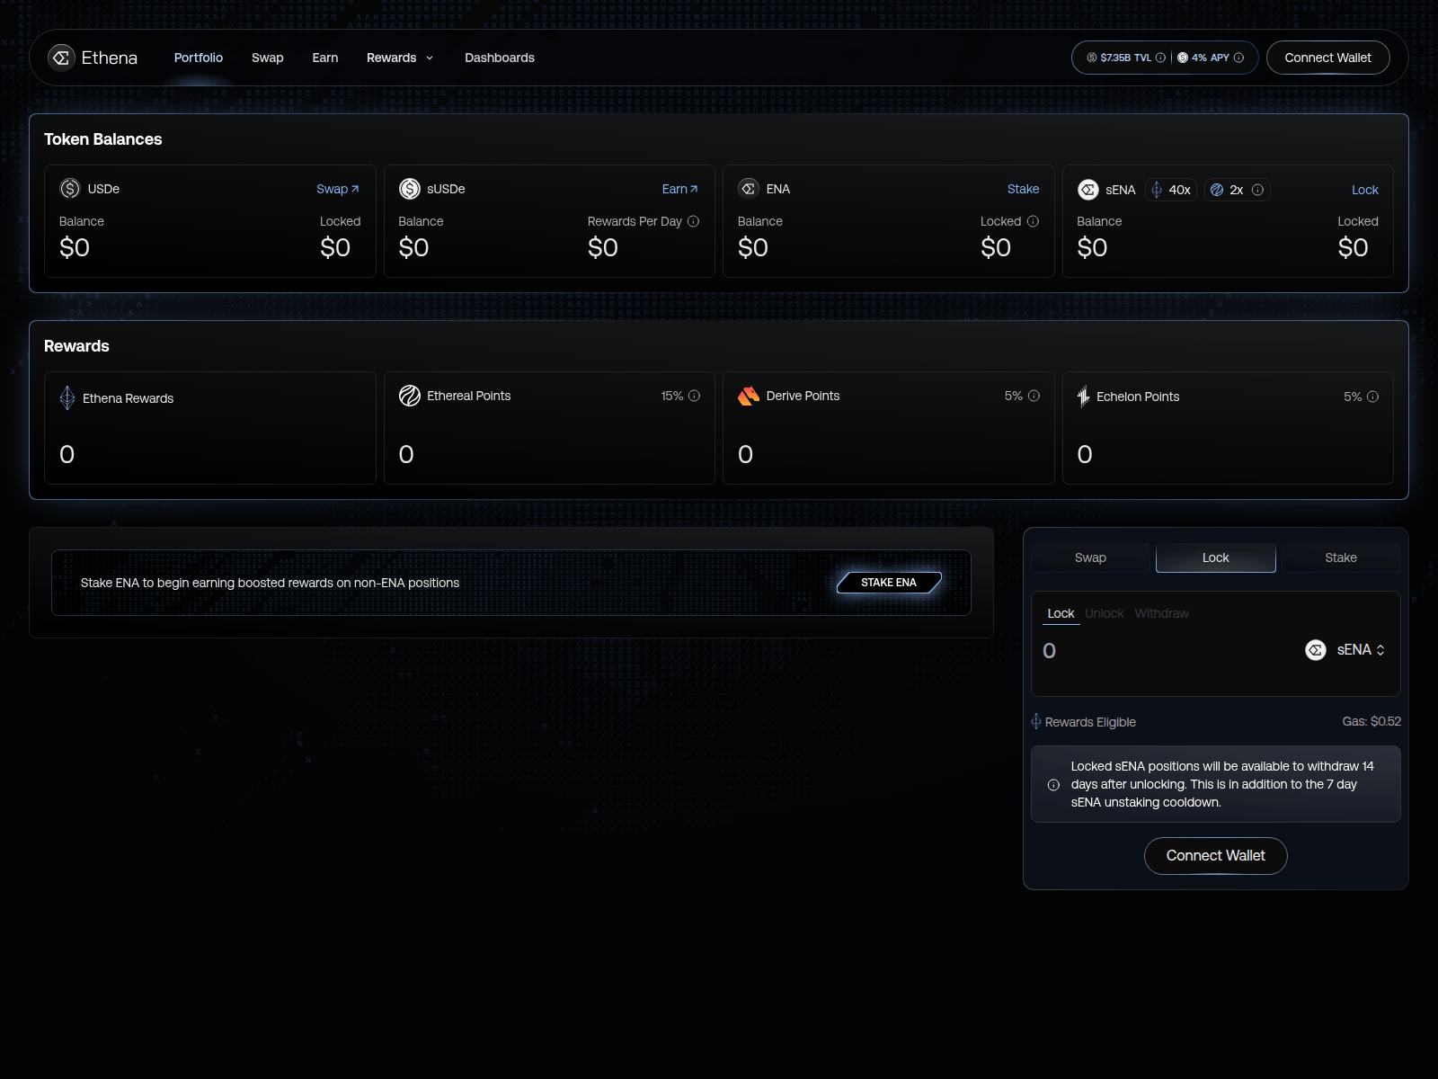Click the Gas: $0.52 text
1438x1079 pixels.
click(x=1371, y=721)
